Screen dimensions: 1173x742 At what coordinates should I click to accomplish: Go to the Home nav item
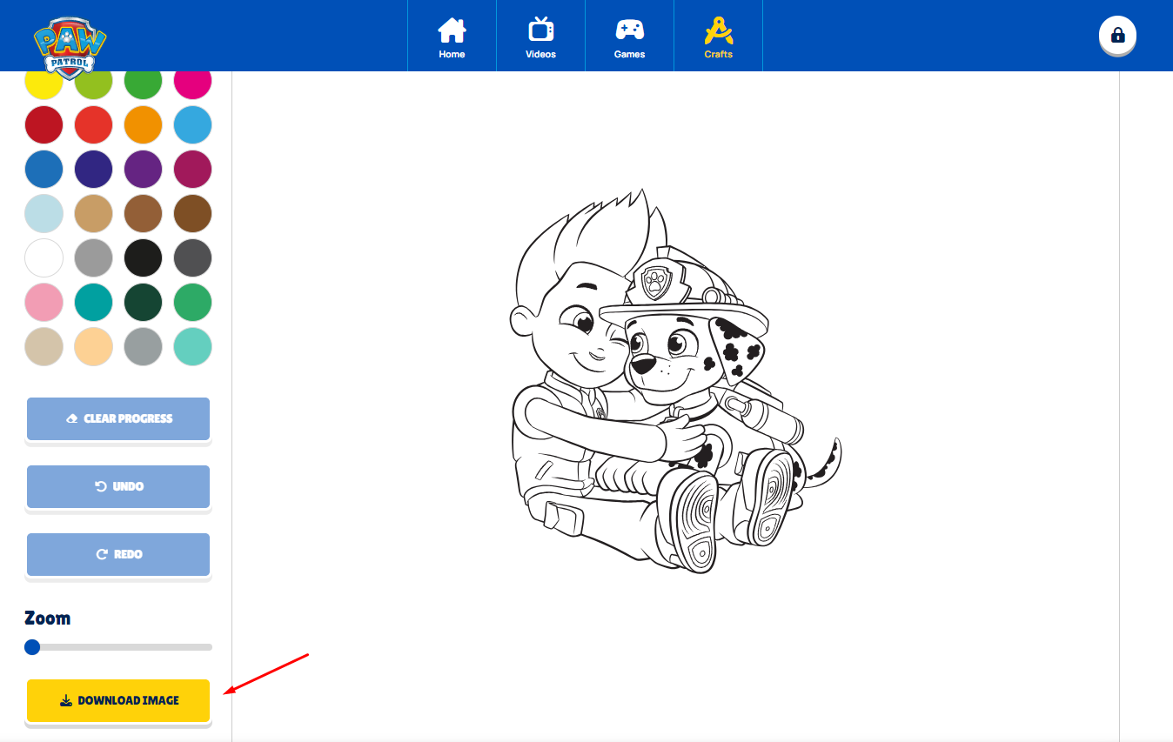pos(452,37)
